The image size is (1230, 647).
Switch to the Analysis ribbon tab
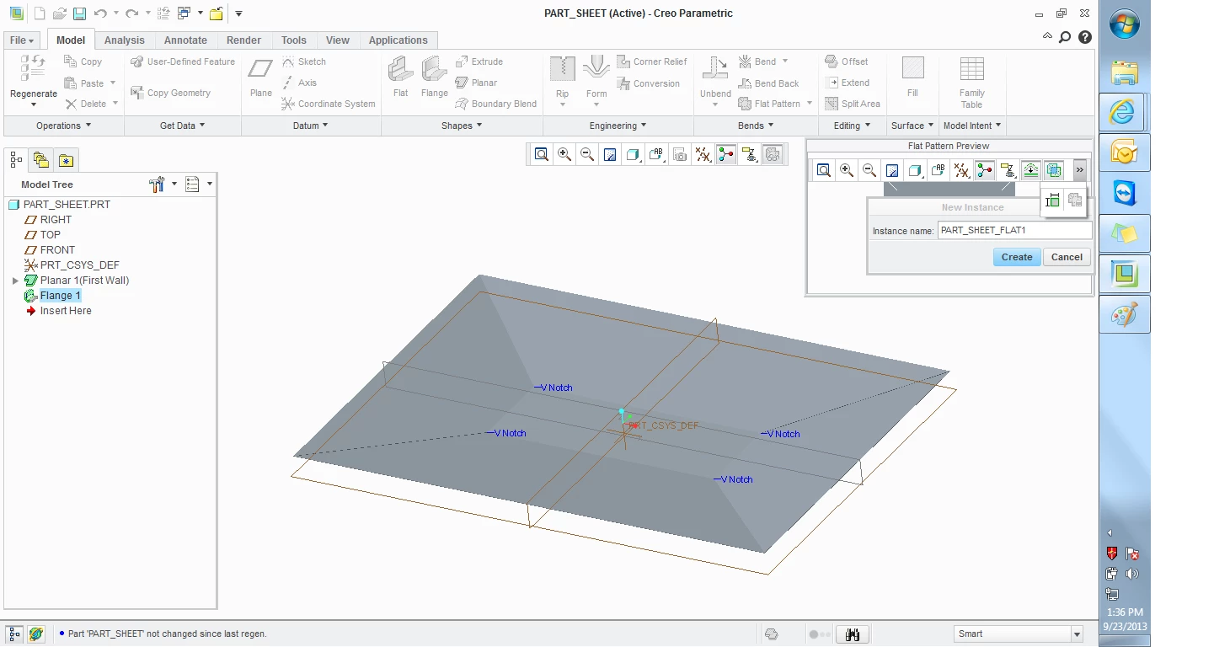(x=125, y=40)
